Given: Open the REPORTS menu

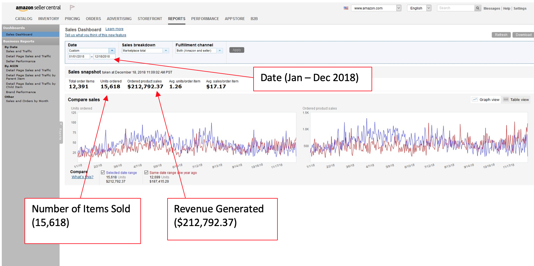Looking at the screenshot, I should pyautogui.click(x=177, y=18).
